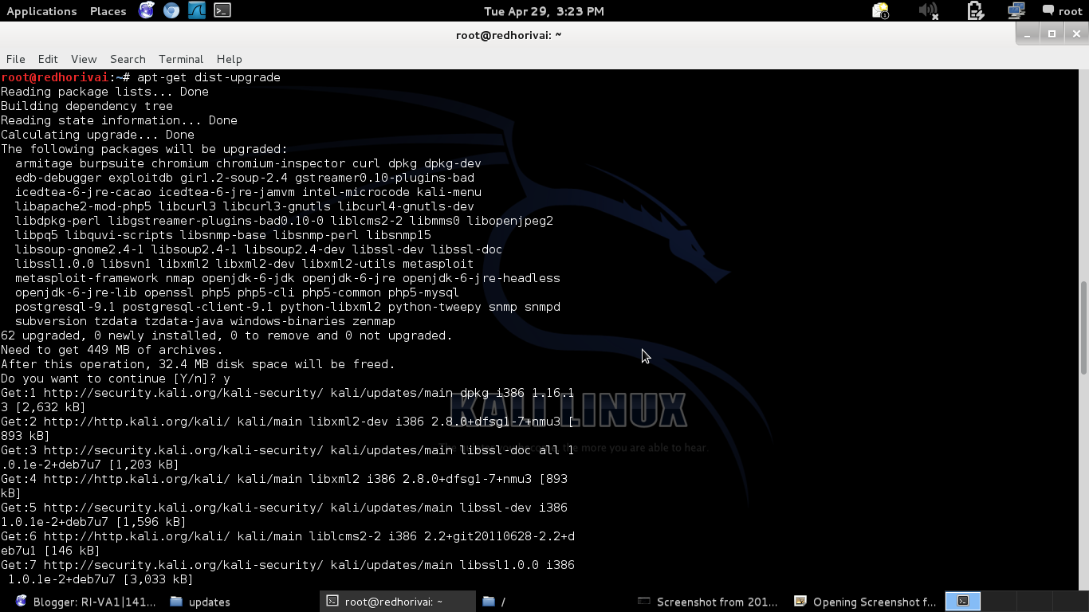
Task: Click the network monitor tray icon
Action: (x=1016, y=10)
